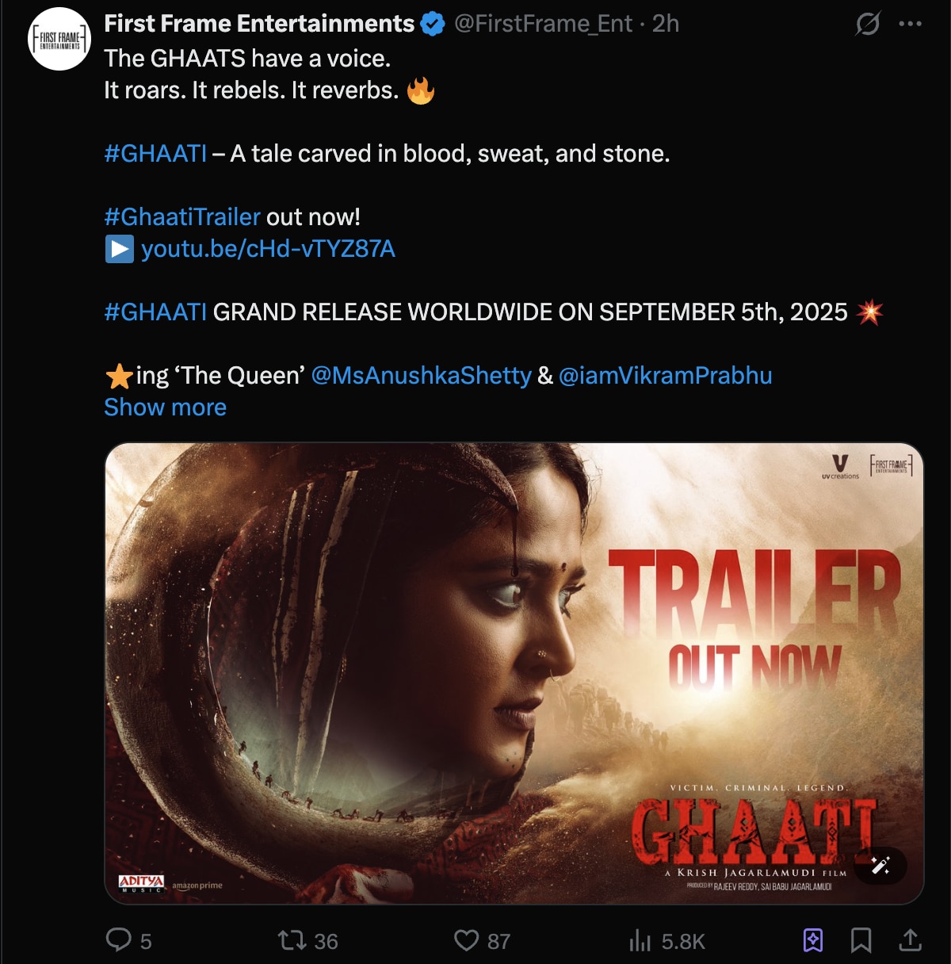The width and height of the screenshot is (951, 964).
Task: Click the edit image wand icon on poster
Action: [880, 865]
